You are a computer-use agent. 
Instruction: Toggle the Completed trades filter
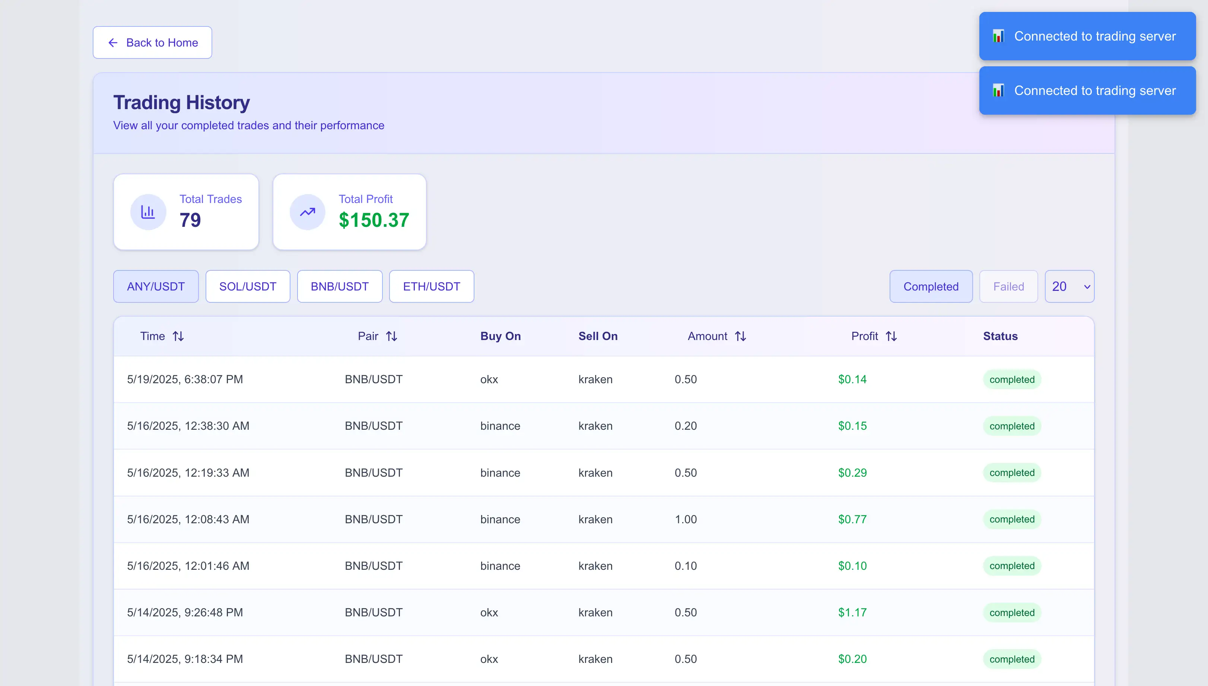pos(931,286)
